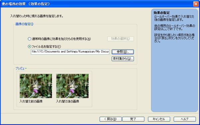Click the 入れ替え後の画像 preview thumbnail
Screen dimensions: 200x125
click(x=72, y=86)
